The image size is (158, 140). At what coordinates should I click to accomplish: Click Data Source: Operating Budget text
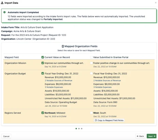tap(61, 102)
